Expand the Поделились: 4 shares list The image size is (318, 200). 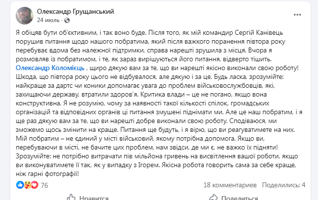point(284,185)
